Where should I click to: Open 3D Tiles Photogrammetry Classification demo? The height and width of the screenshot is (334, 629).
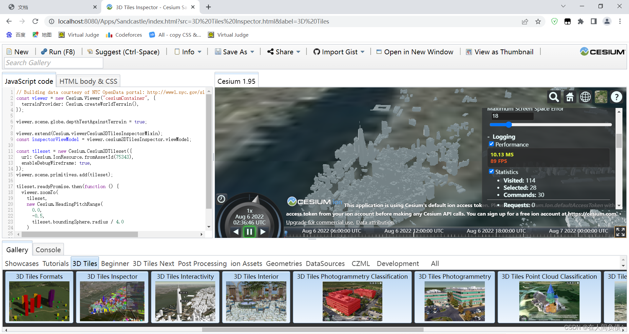352,297
